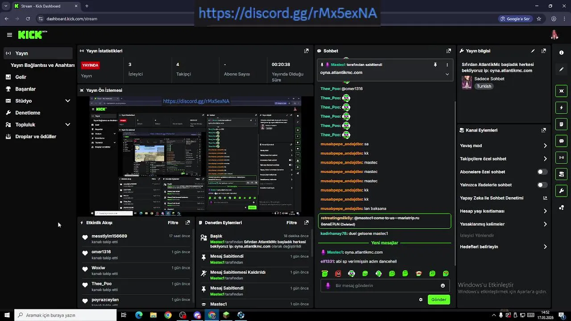
Task: Click the Yeni mesajlar divider
Action: [385, 243]
